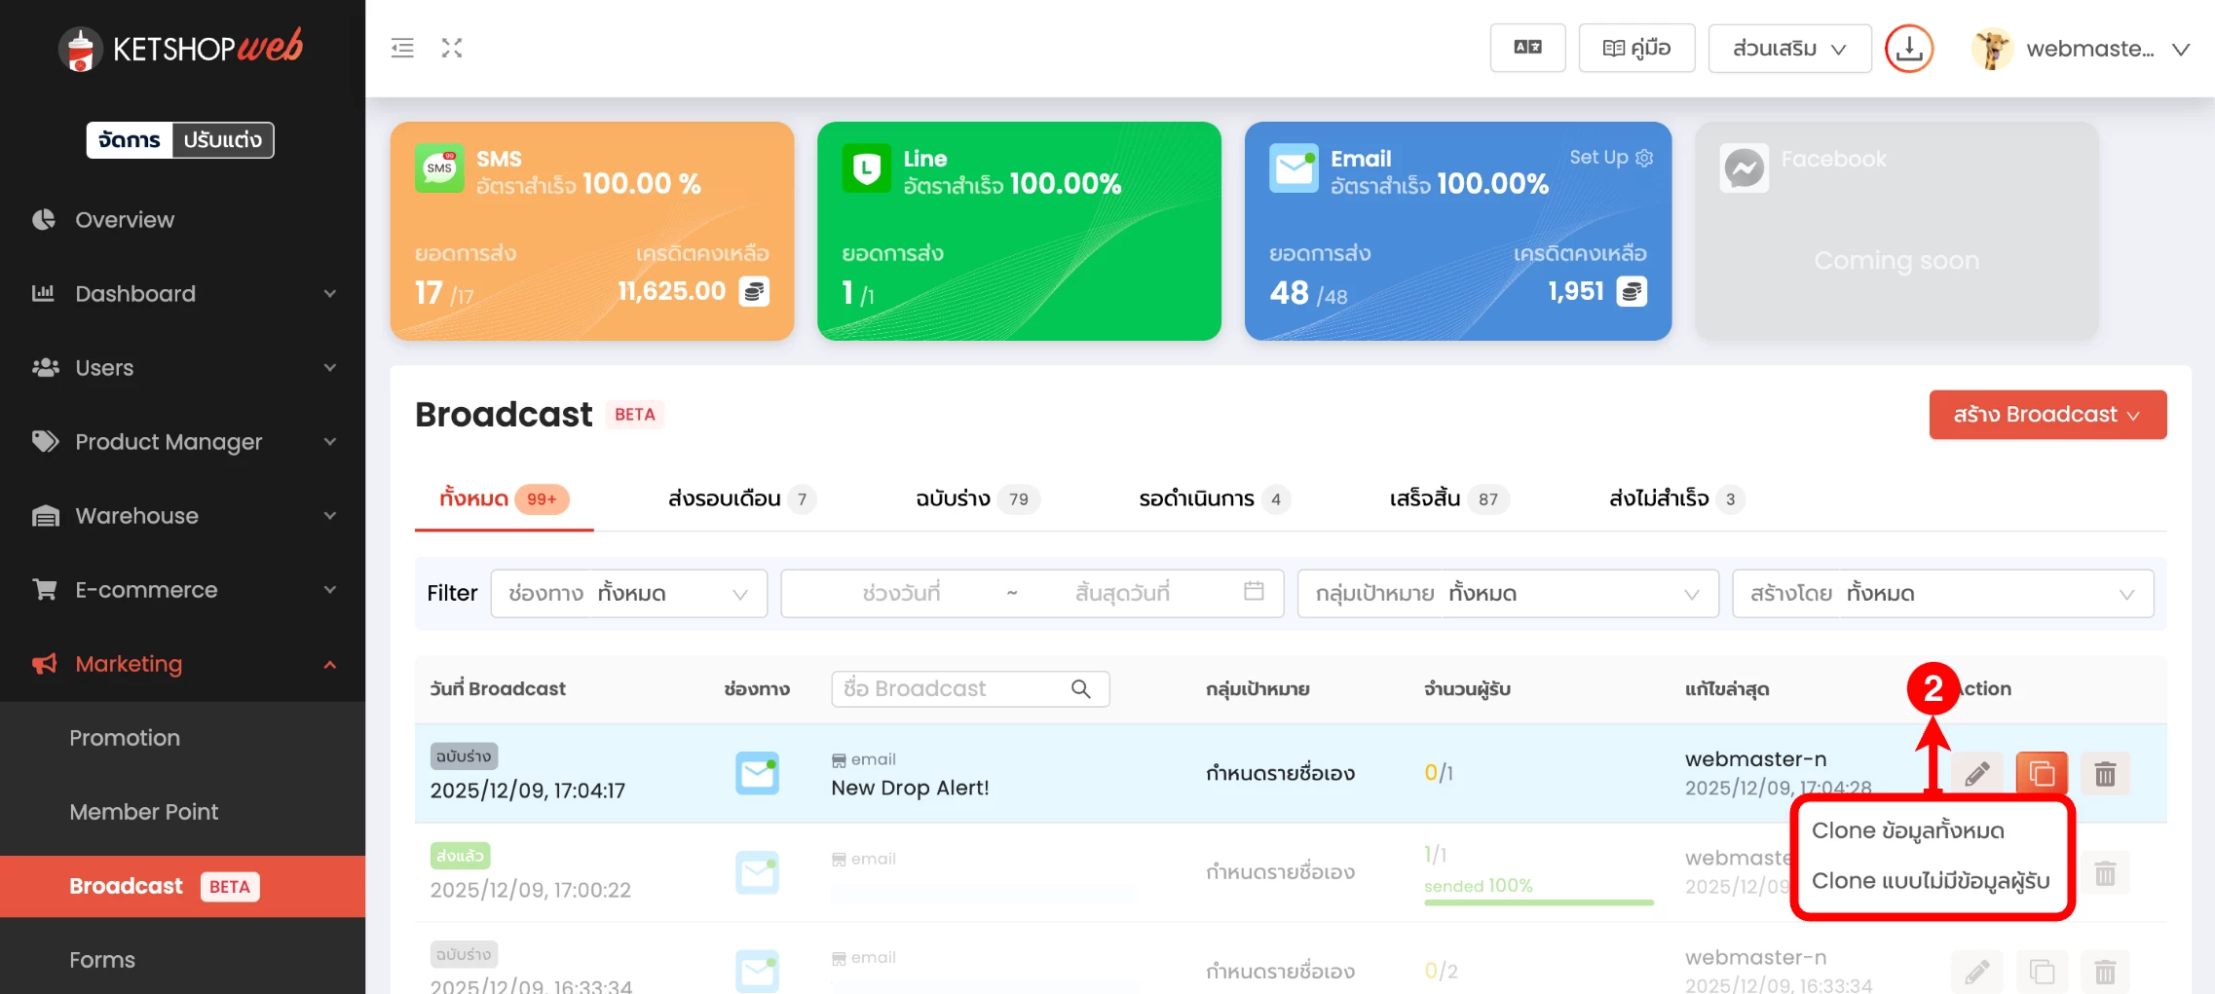Delete the New Drop Alert! broadcast via trash icon
2215x994 pixels.
click(x=2105, y=774)
